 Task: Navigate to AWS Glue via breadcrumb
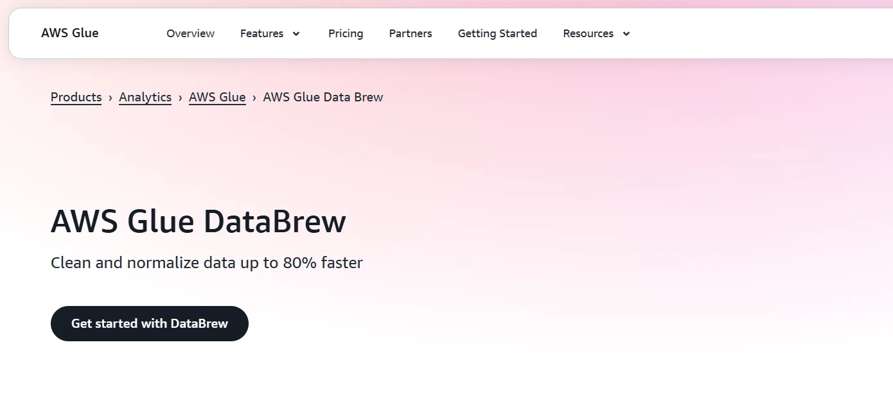pyautogui.click(x=217, y=97)
